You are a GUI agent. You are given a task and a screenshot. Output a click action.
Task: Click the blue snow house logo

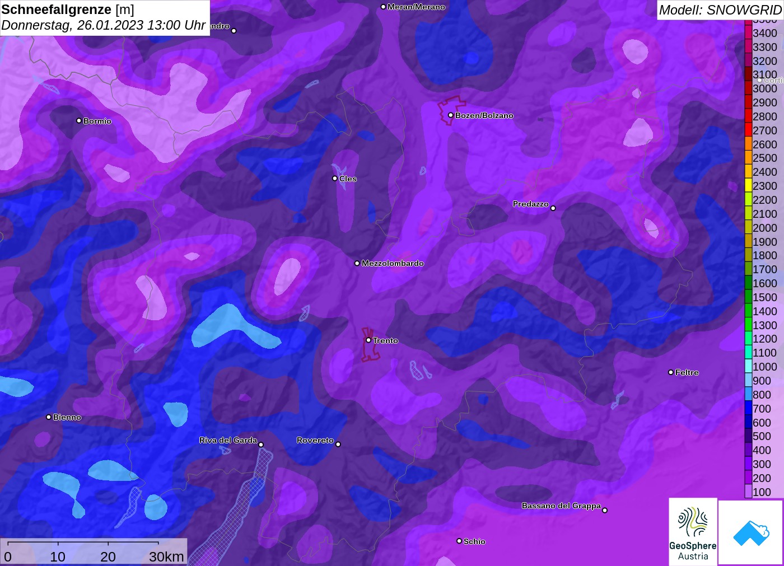(751, 532)
